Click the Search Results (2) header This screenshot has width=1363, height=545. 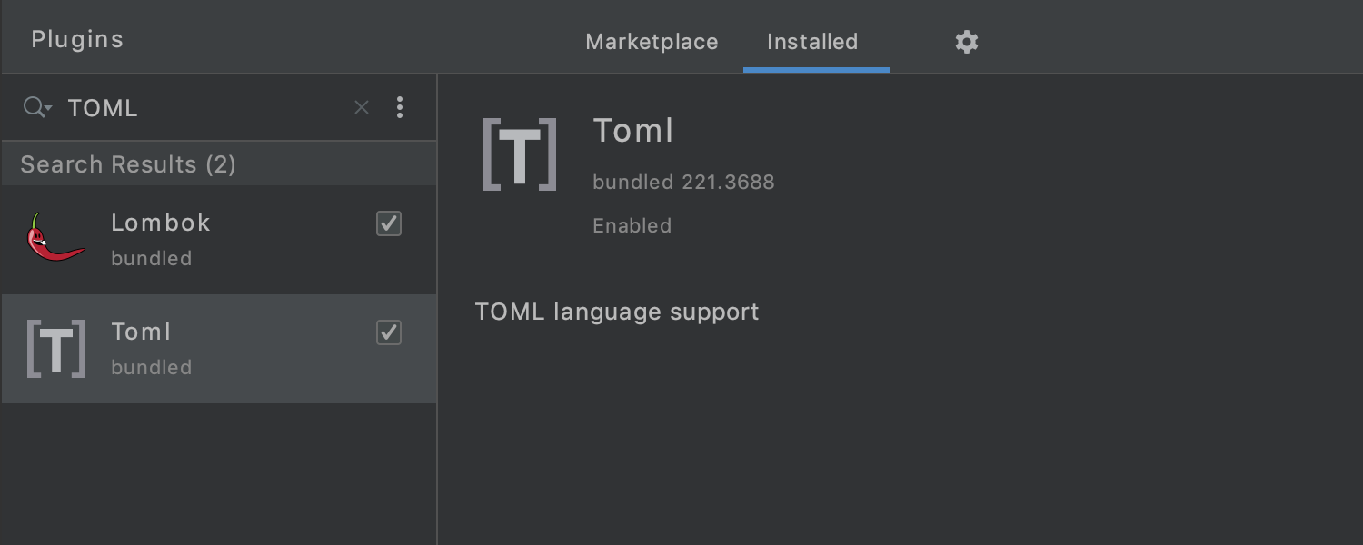pos(128,164)
